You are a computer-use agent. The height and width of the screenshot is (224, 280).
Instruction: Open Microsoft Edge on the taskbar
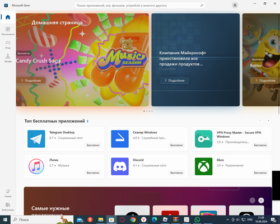pos(155,220)
